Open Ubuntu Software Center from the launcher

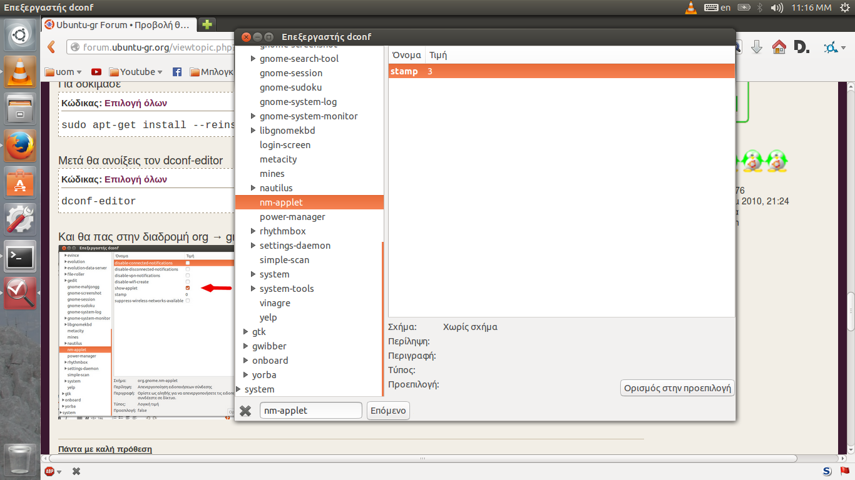tap(20, 182)
